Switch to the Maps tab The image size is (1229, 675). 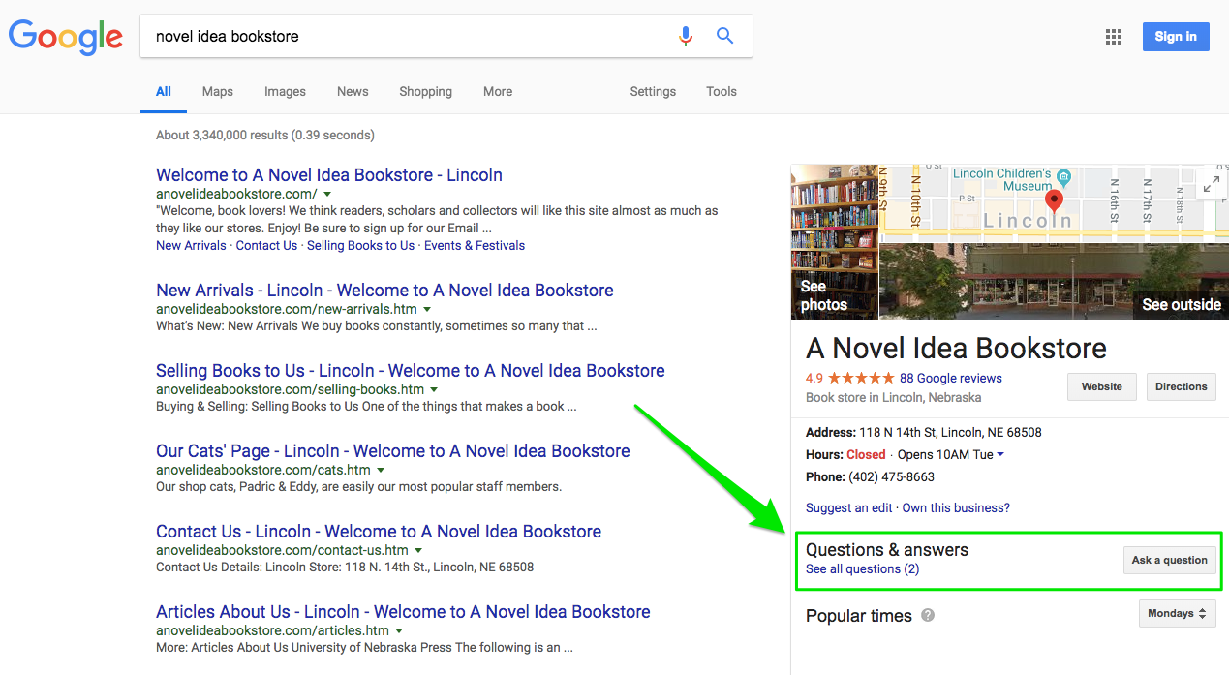pos(218,91)
